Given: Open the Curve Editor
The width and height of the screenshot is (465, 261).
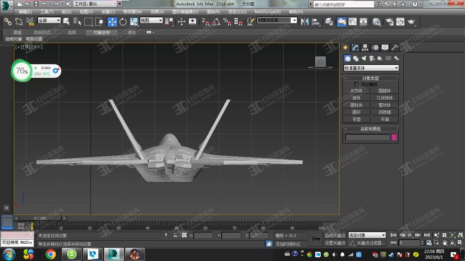Looking at the screenshot, I should 353,22.
